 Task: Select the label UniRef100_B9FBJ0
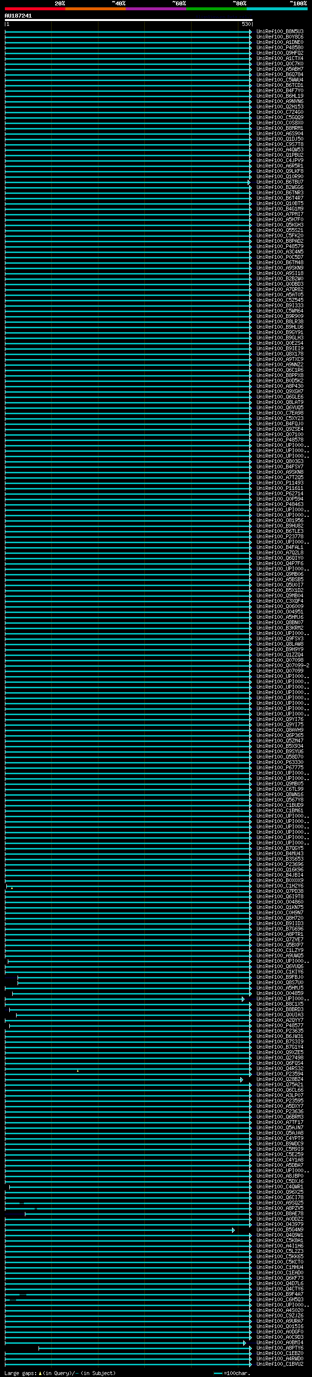pos(280,977)
